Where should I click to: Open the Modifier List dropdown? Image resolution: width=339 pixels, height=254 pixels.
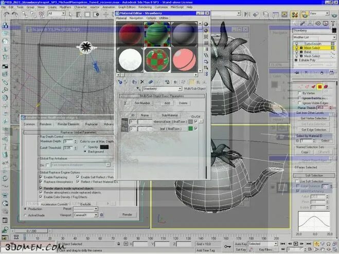(314, 38)
